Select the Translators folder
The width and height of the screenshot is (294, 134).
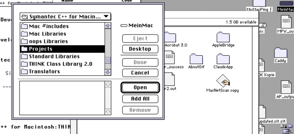click(x=62, y=71)
